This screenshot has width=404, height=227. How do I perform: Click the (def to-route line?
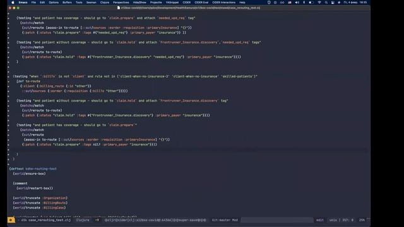[28, 81]
